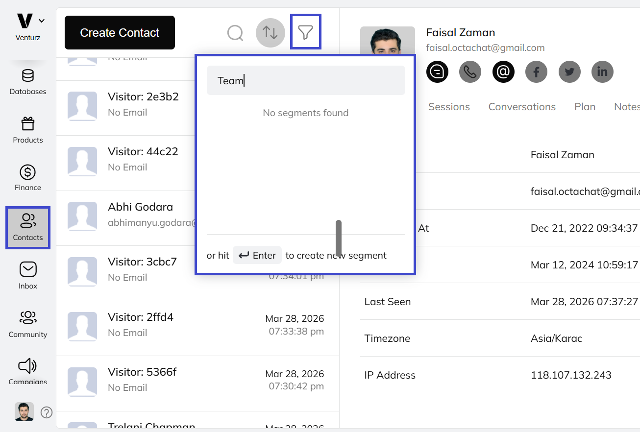Open the Campaigns section
Viewport: 640px width, 432px height.
pyautogui.click(x=27, y=371)
